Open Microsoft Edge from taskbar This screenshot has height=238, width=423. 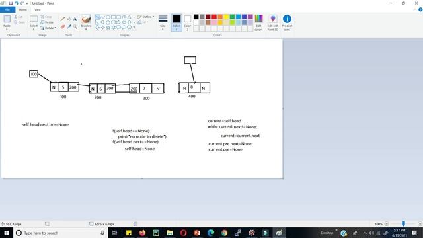click(211, 233)
